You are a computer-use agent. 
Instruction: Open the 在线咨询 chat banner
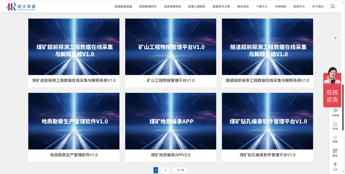tap(332, 87)
